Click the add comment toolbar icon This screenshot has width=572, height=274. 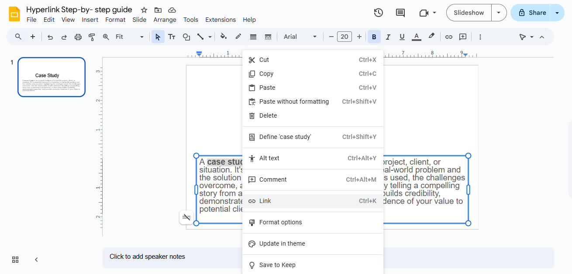click(x=463, y=37)
